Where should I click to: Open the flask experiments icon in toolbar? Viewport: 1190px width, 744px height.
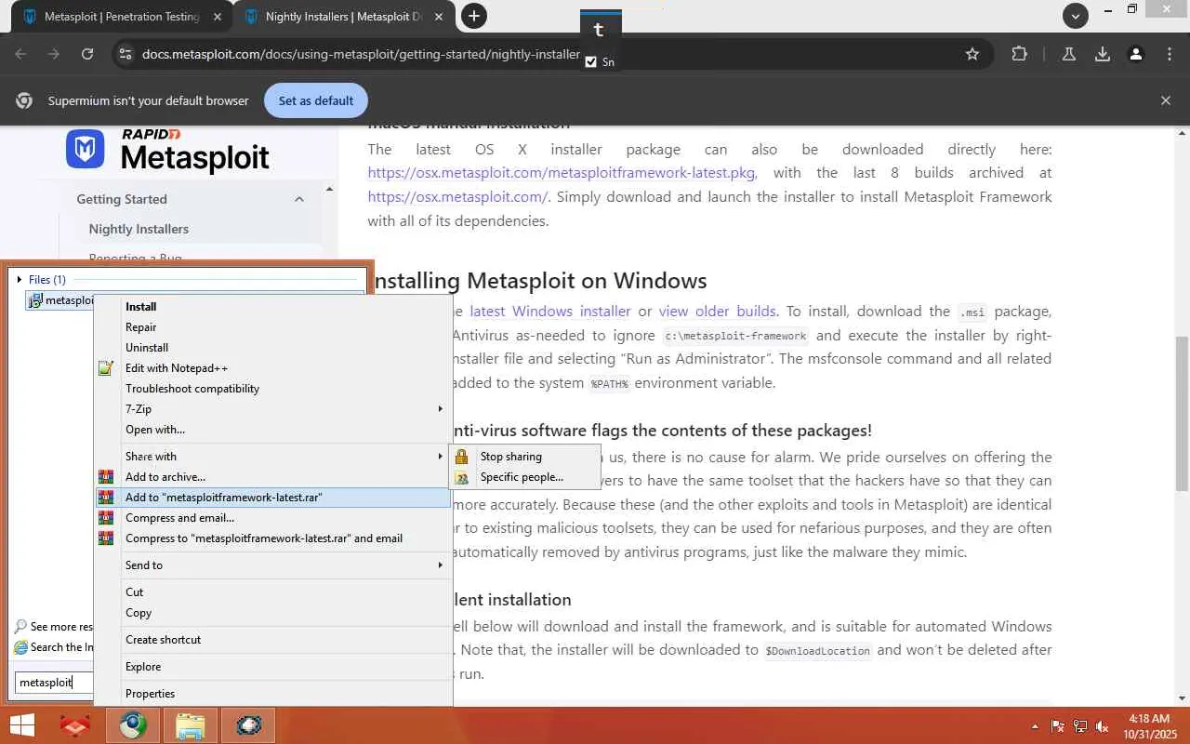1069,54
